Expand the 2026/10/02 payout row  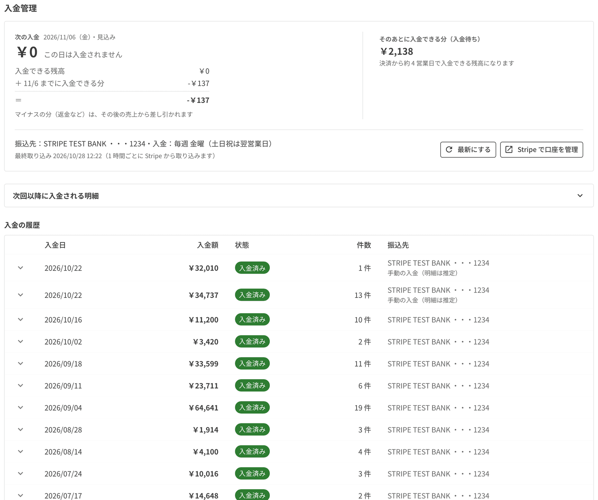coord(21,342)
